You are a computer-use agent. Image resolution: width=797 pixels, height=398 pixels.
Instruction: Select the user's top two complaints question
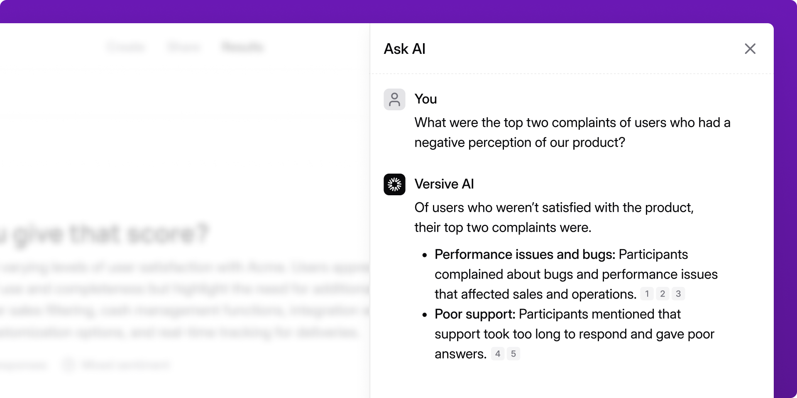(x=572, y=132)
